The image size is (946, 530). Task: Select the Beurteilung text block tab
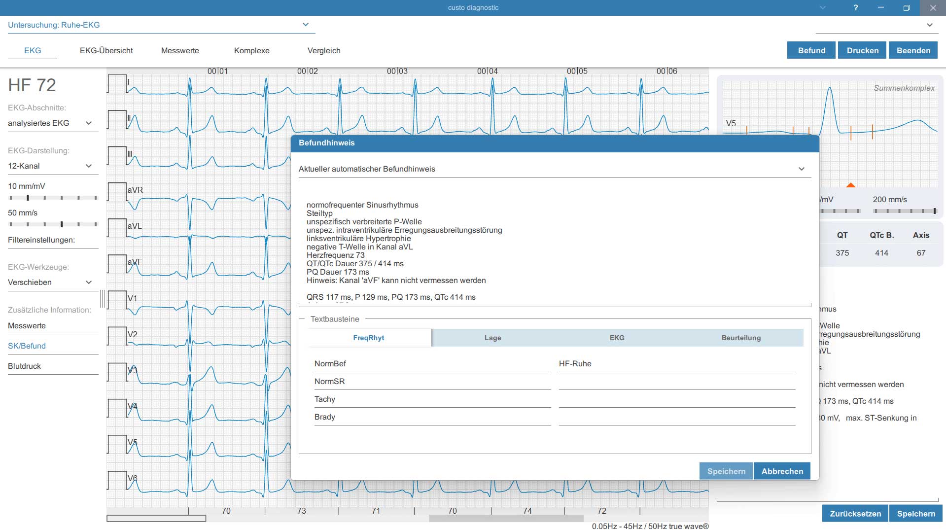741,338
